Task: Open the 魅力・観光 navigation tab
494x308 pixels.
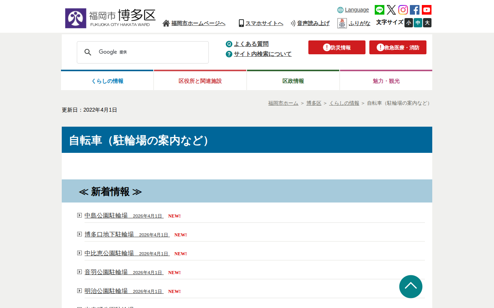Action: [x=386, y=80]
